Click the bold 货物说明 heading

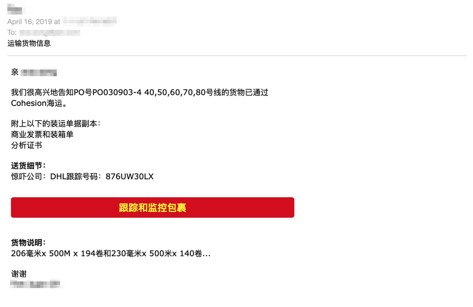28,242
